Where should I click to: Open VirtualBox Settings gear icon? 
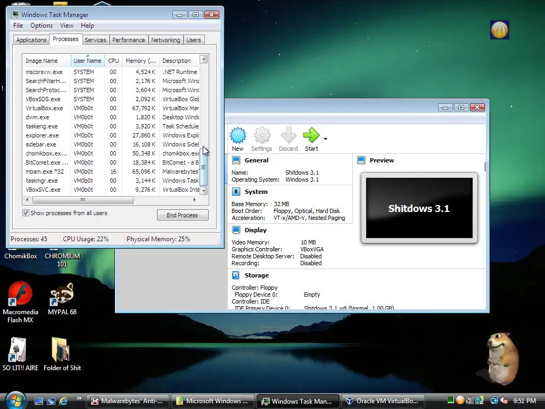click(x=262, y=135)
